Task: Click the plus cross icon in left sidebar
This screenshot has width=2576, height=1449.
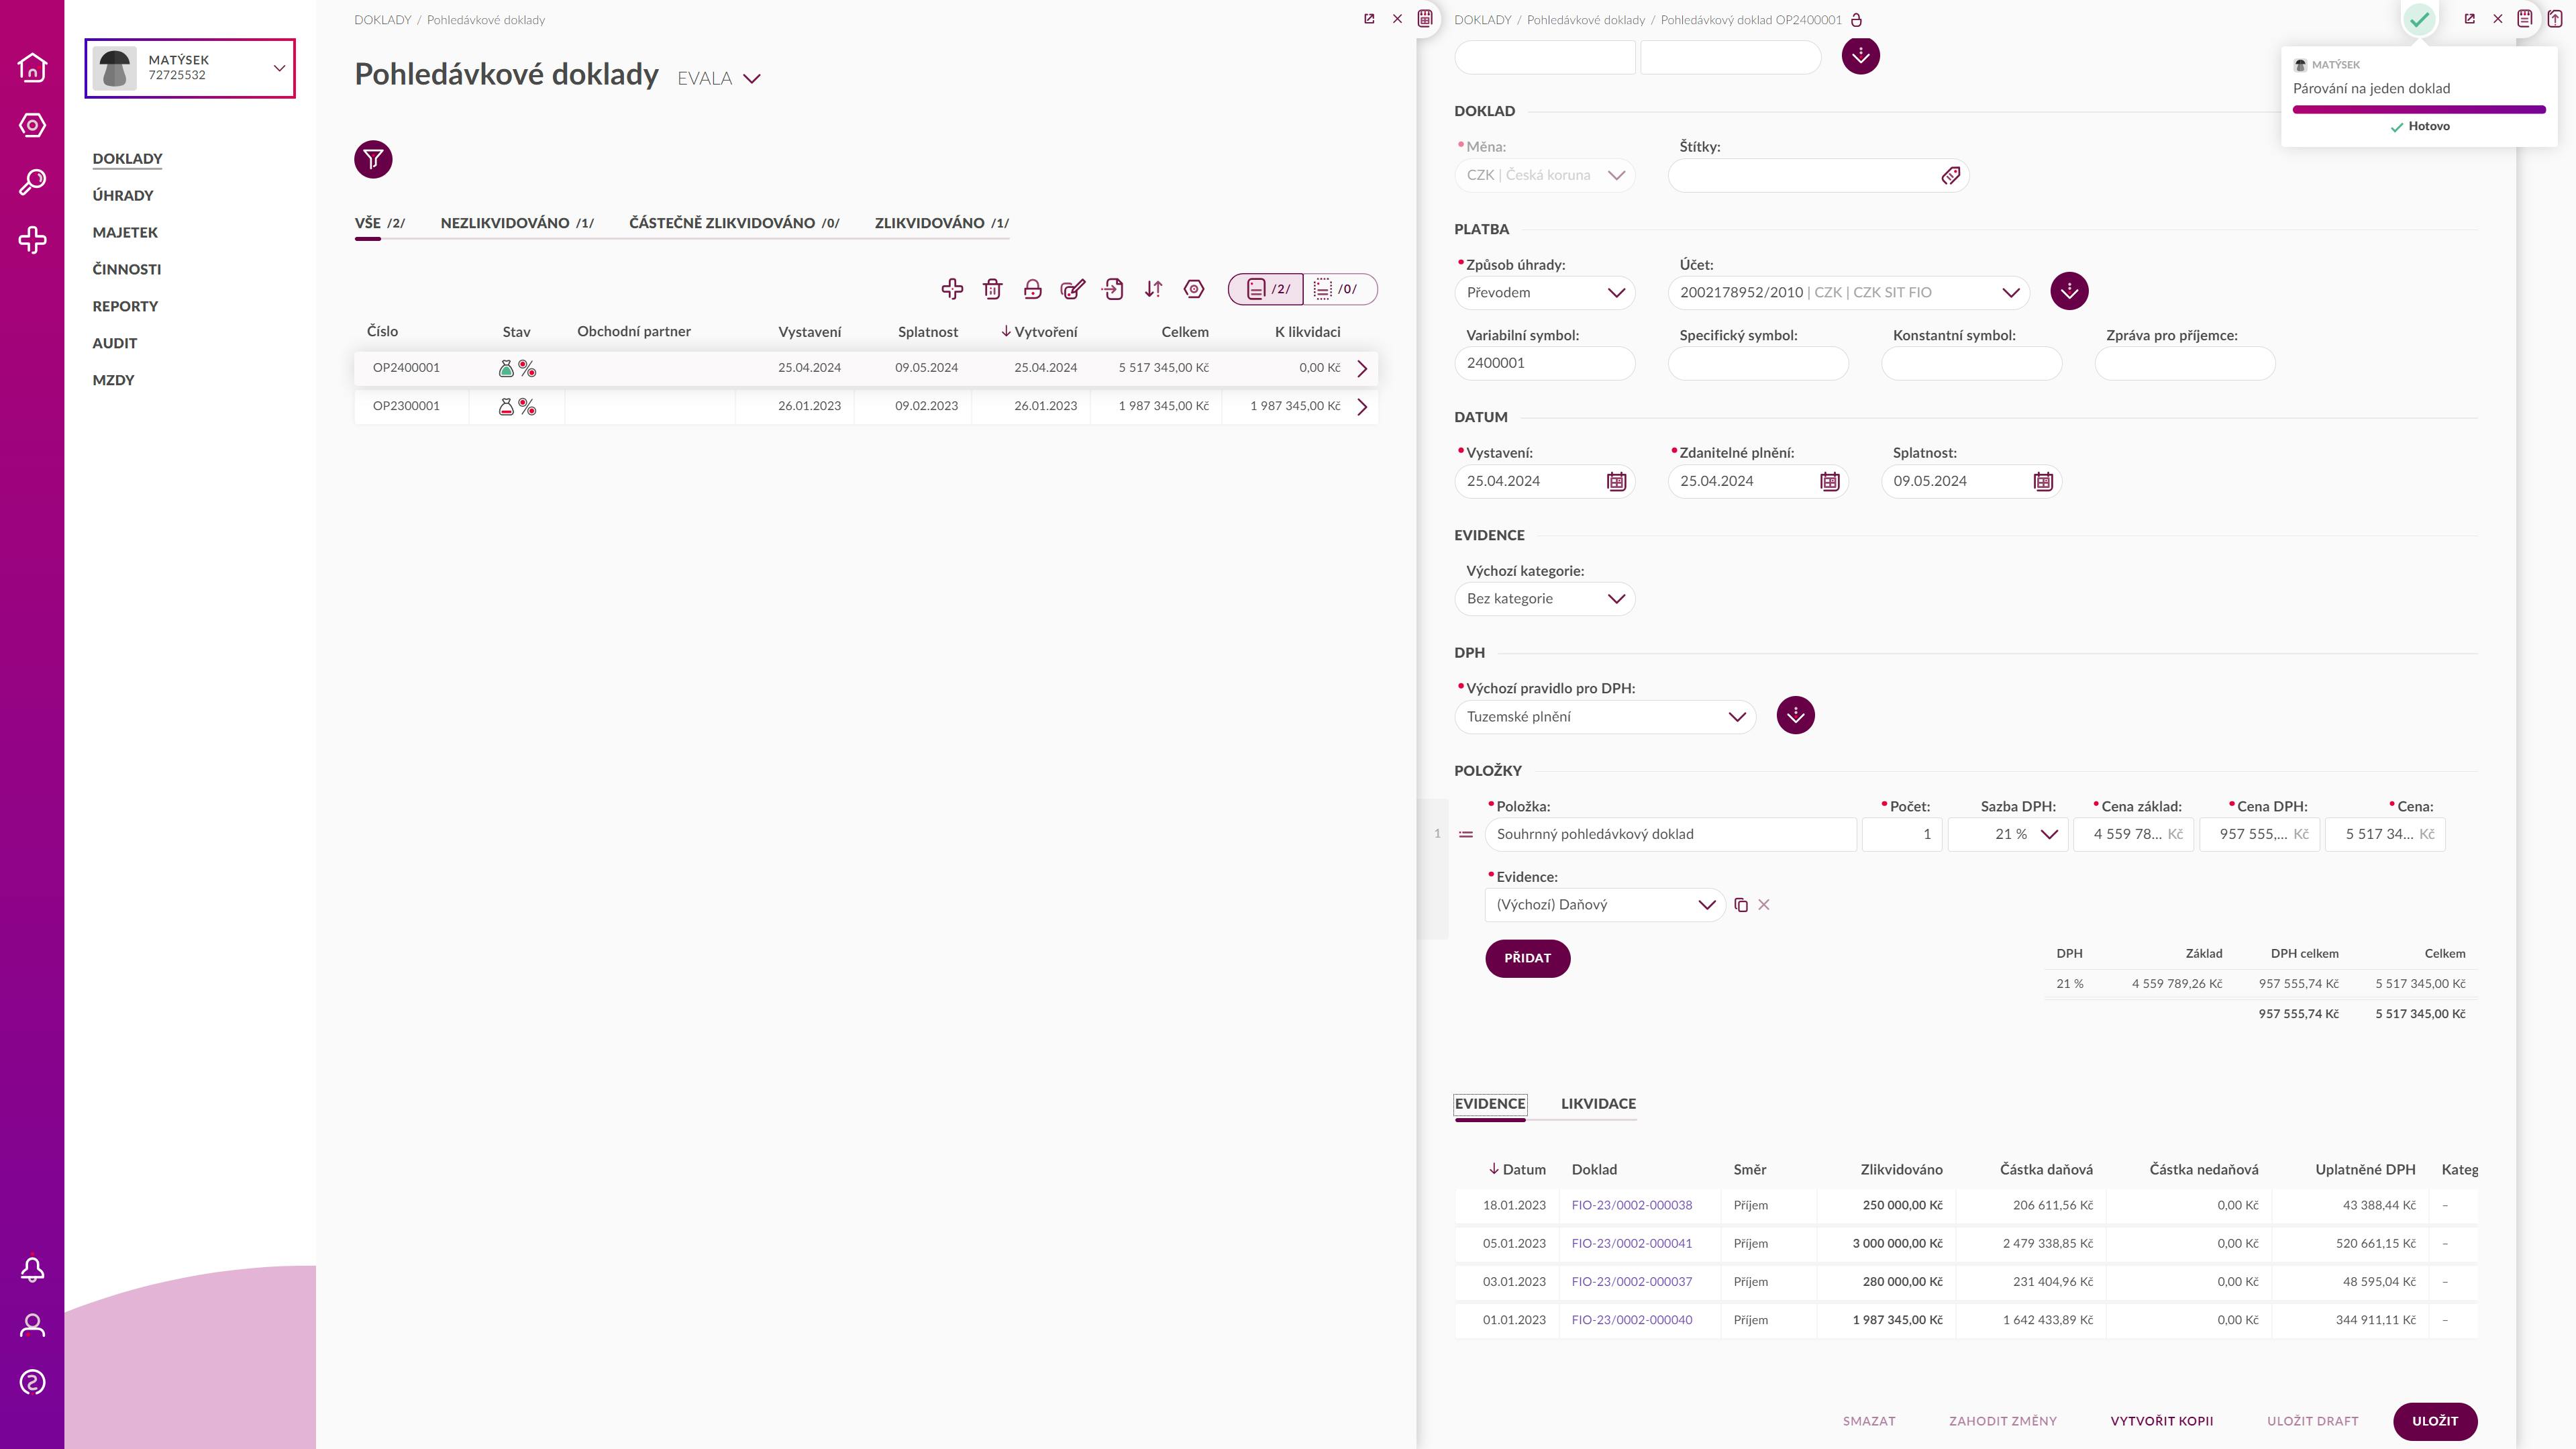Action: [x=32, y=240]
